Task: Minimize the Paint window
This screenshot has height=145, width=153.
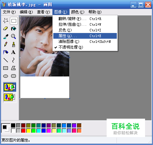Action: point(133,5)
